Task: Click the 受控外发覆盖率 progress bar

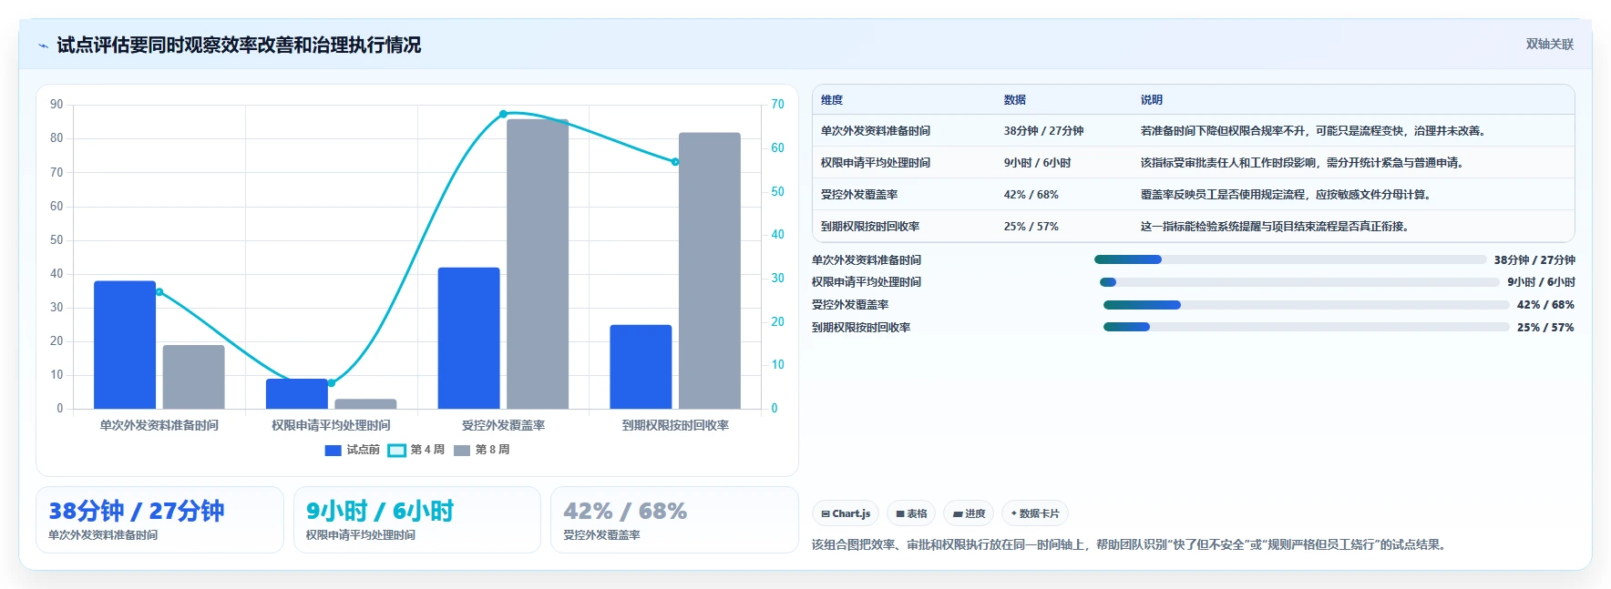Action: pyautogui.click(x=1307, y=305)
